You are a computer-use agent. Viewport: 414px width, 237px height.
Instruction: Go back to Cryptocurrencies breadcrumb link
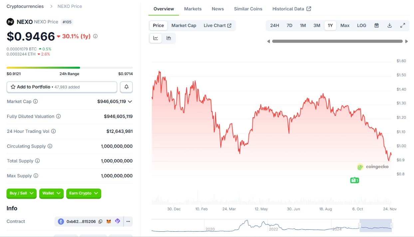click(x=25, y=6)
